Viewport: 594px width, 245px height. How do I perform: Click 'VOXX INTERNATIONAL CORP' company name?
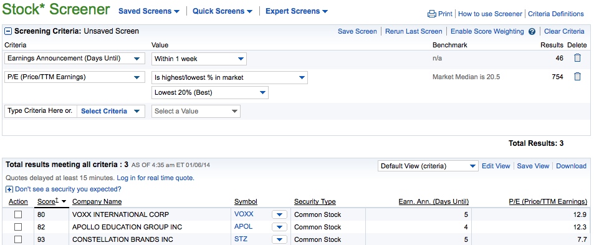[x=120, y=214]
